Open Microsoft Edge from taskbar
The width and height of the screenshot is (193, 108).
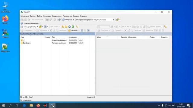point(24,105)
